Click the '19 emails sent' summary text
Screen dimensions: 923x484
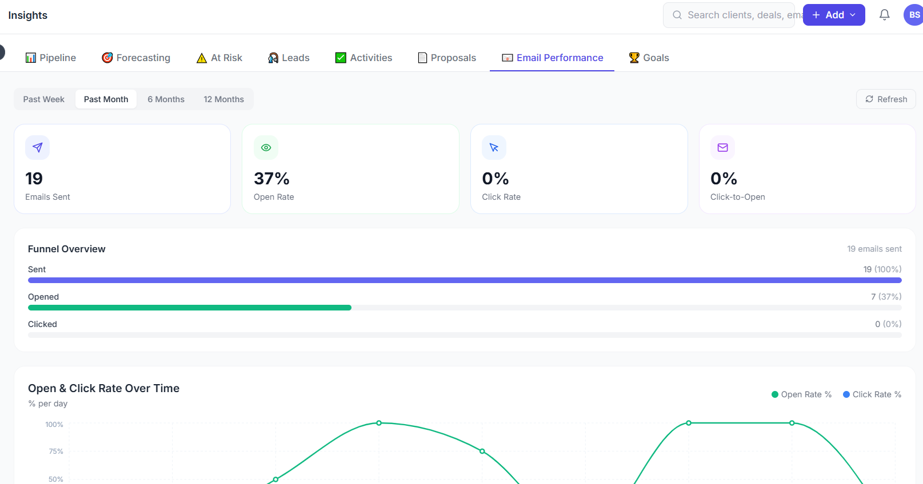click(874, 249)
